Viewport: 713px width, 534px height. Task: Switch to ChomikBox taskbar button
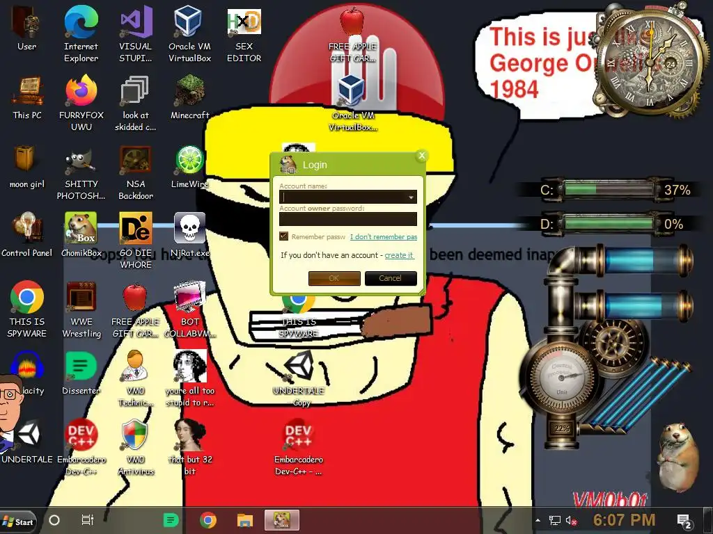pos(282,520)
